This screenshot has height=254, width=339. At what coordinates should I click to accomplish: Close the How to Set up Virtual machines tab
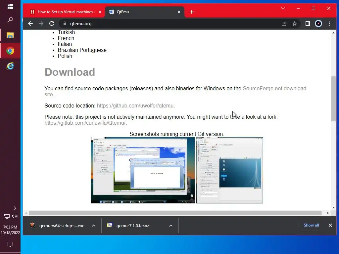100,12
